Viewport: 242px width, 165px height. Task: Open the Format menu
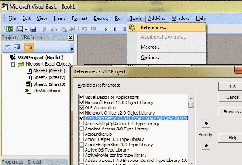[79, 18]
